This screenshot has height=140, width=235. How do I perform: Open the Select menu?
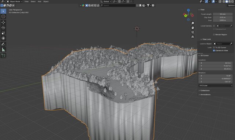coord(33,1)
